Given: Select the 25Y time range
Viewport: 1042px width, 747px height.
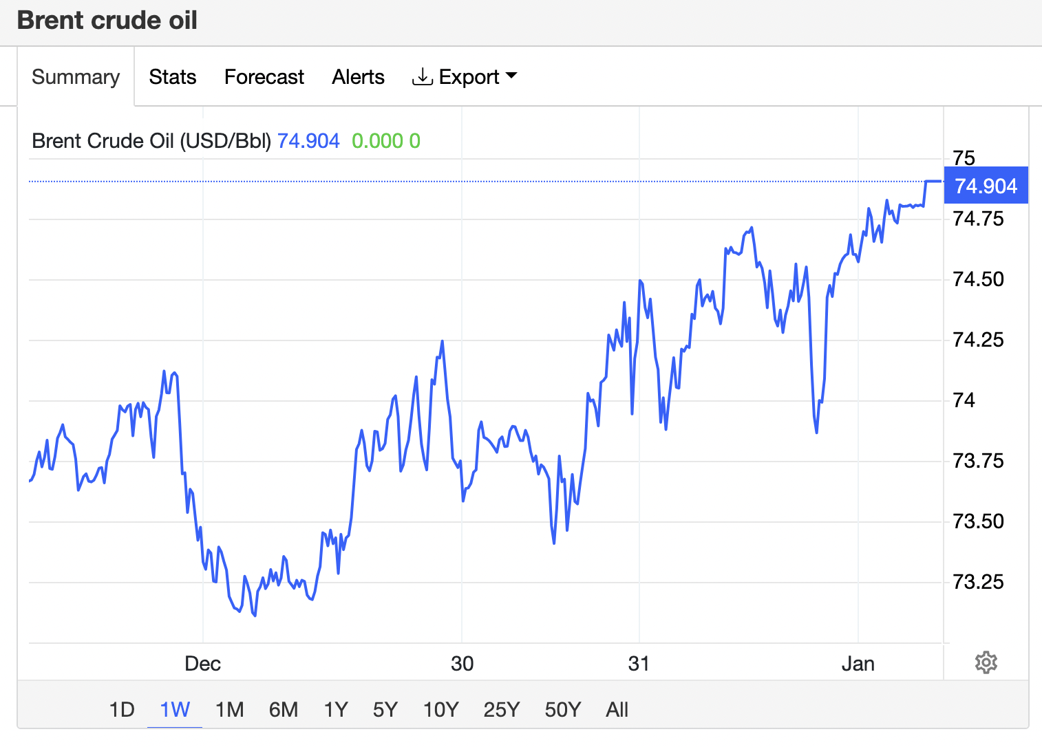Looking at the screenshot, I should (502, 709).
